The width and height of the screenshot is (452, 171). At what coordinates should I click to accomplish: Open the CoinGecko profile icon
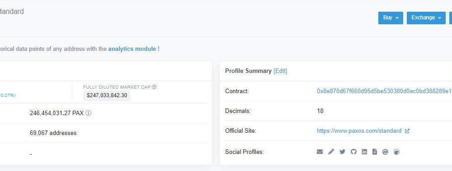point(397,152)
